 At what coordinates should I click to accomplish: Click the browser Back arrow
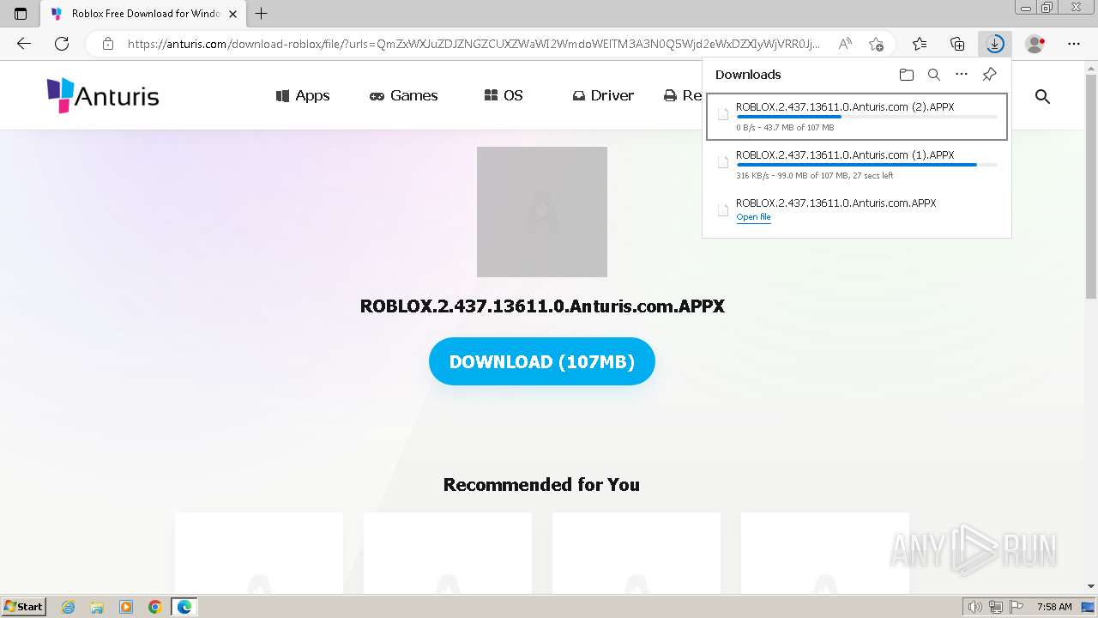tap(24, 44)
